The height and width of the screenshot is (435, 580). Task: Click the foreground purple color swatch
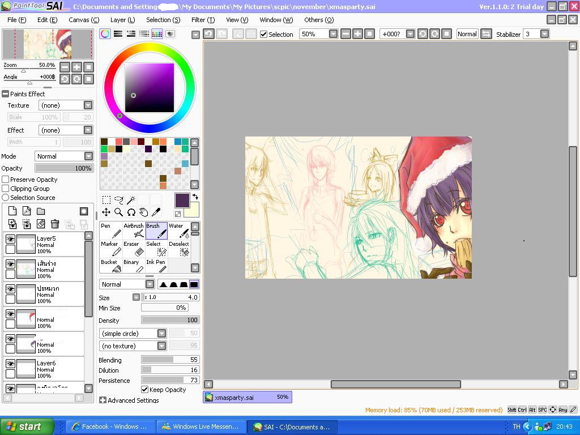[x=182, y=200]
